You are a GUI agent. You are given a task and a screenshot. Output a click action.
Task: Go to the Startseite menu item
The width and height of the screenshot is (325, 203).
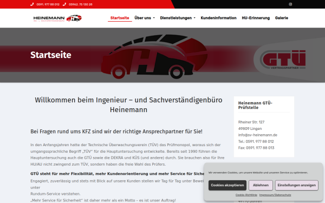pos(120,18)
